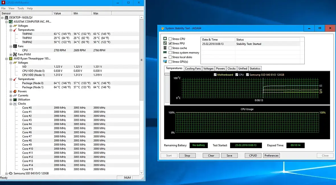Screen dimensions: 336x185
Task: Click the Powers flame icon
Action: pyautogui.click(x=15, y=91)
